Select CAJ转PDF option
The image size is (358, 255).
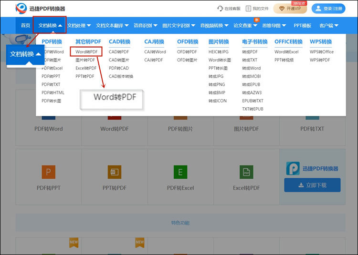(153, 60)
